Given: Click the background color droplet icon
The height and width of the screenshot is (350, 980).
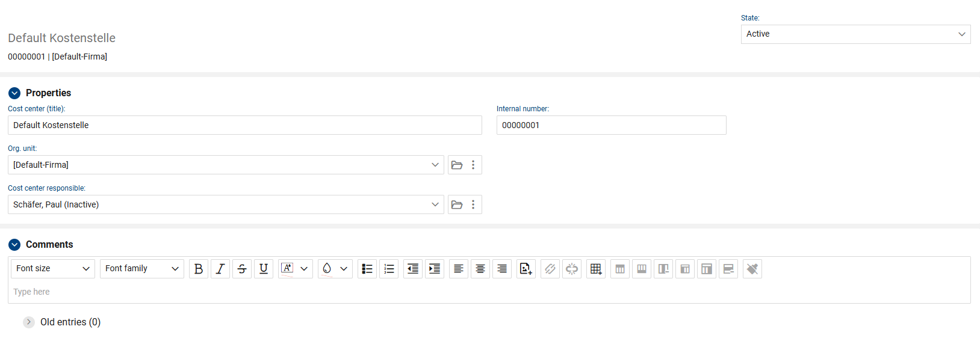Looking at the screenshot, I should pyautogui.click(x=327, y=269).
